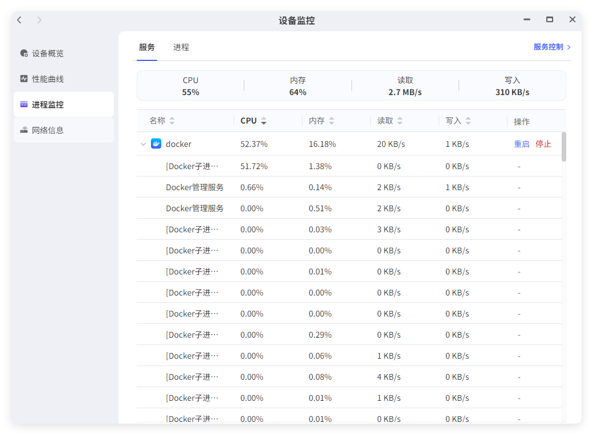Stop the docker service with 停止

[x=543, y=144]
